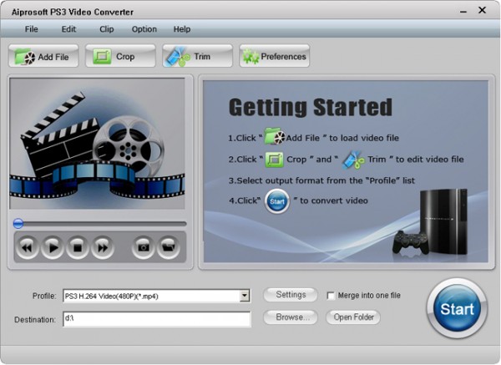Screen dimensions: 501x365
Task: Open Preferences from the toolbar
Action: [275, 57]
